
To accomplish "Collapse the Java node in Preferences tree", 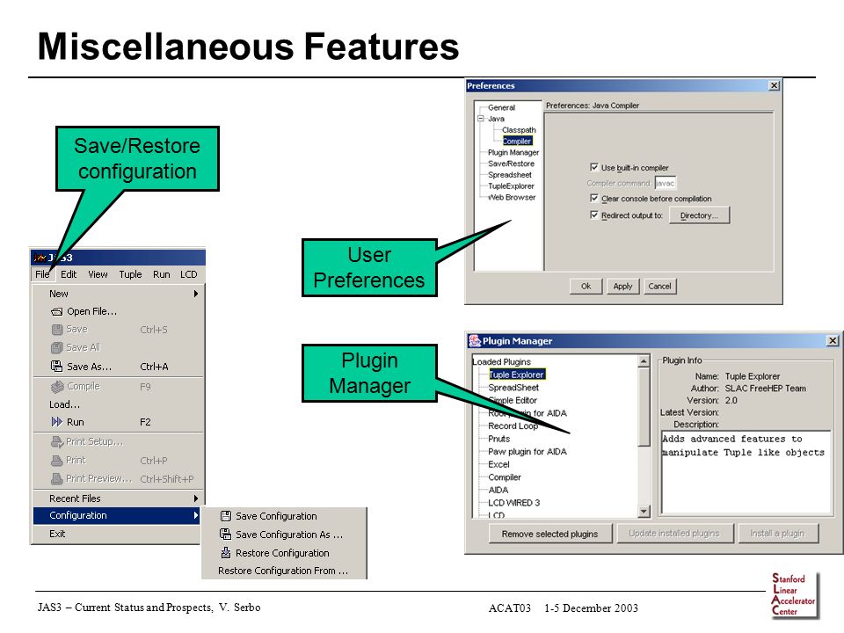I will (x=481, y=119).
